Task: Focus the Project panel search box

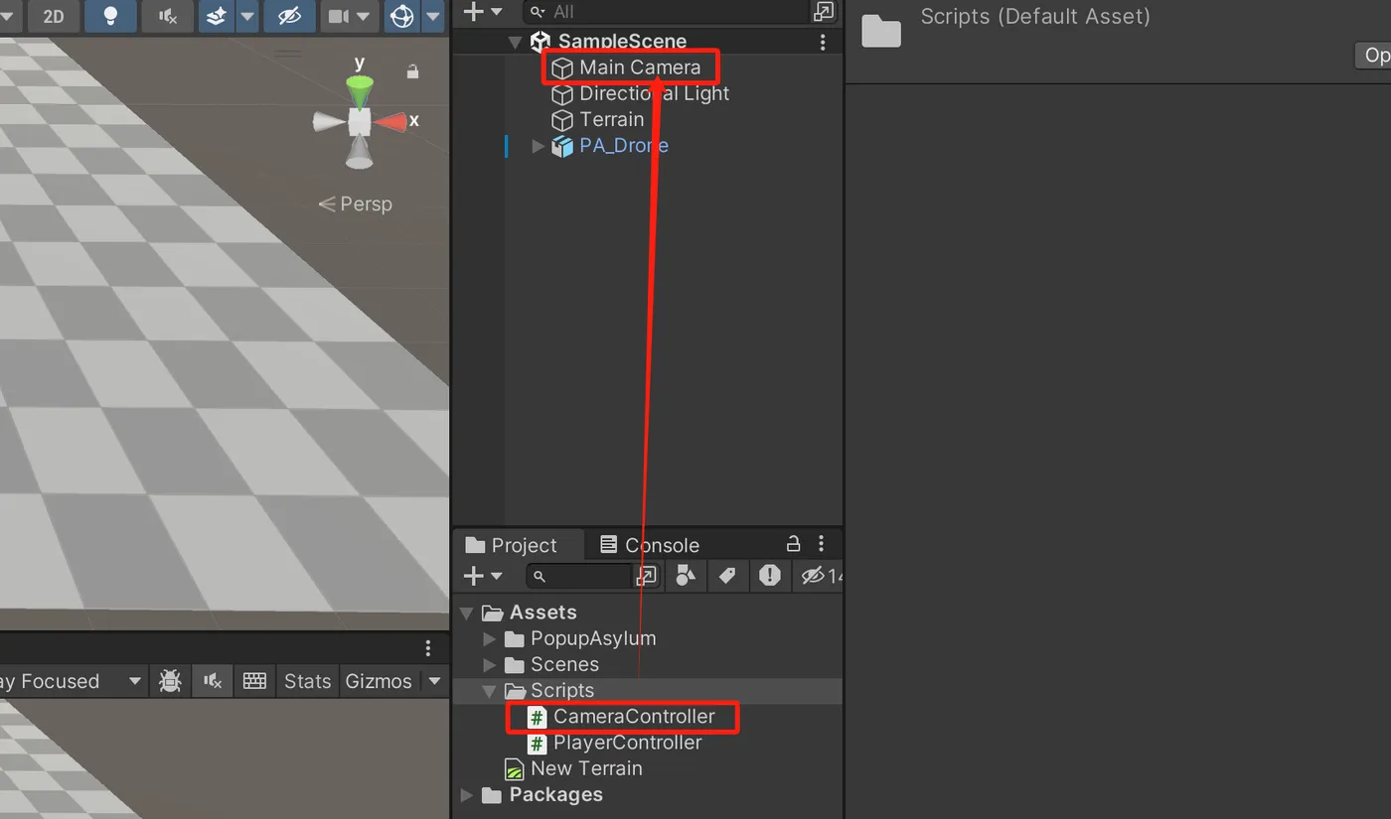Action: (x=579, y=576)
